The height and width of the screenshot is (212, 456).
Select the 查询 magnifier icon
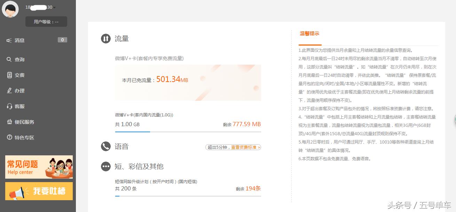click(x=9, y=59)
